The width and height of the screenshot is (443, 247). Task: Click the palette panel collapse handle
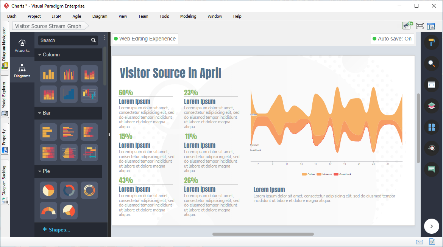(x=109, y=135)
